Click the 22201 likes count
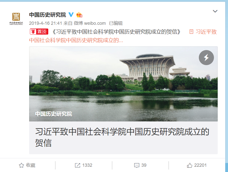The image size is (228, 172). click(x=200, y=165)
